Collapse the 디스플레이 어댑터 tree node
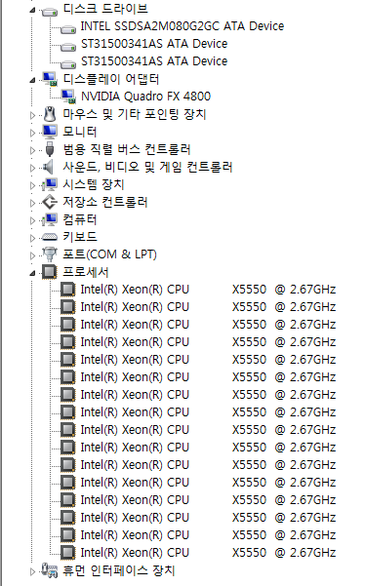365x586 pixels. click(33, 80)
